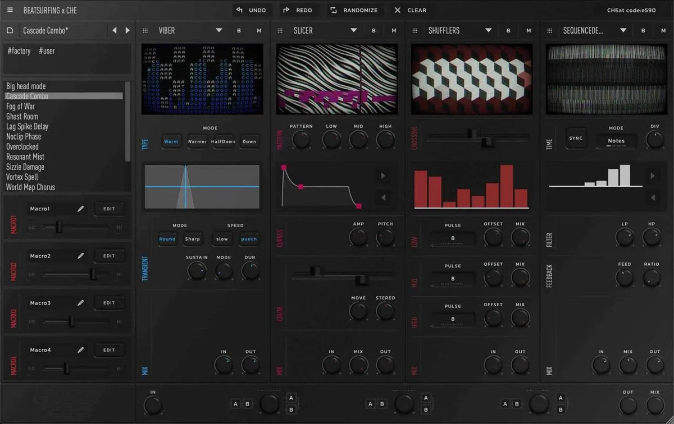Screen dimensions: 674x424
Task: Open the Notes mode selector in SEQUENCEDE
Action: [616, 142]
